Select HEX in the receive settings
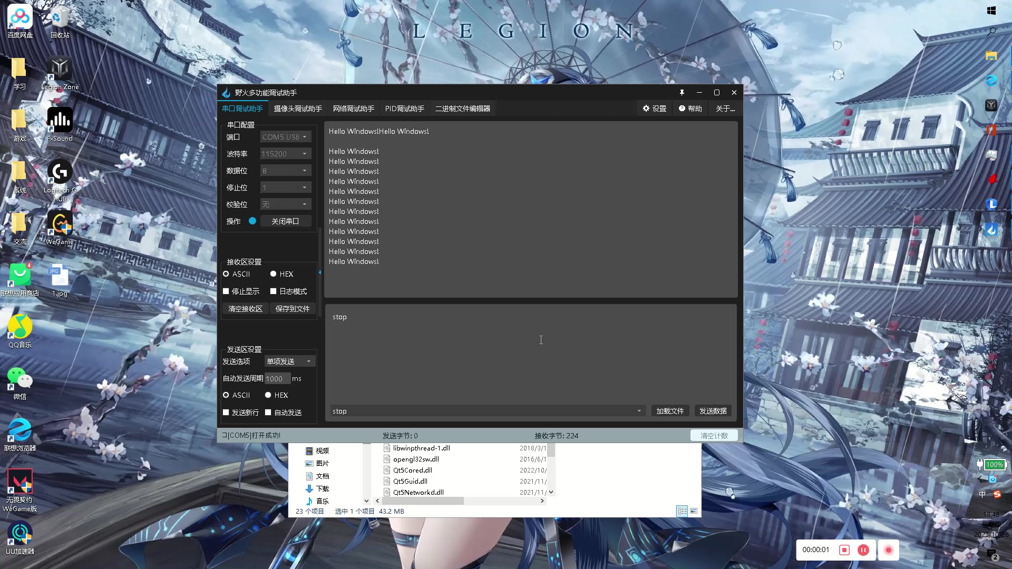 pos(274,274)
